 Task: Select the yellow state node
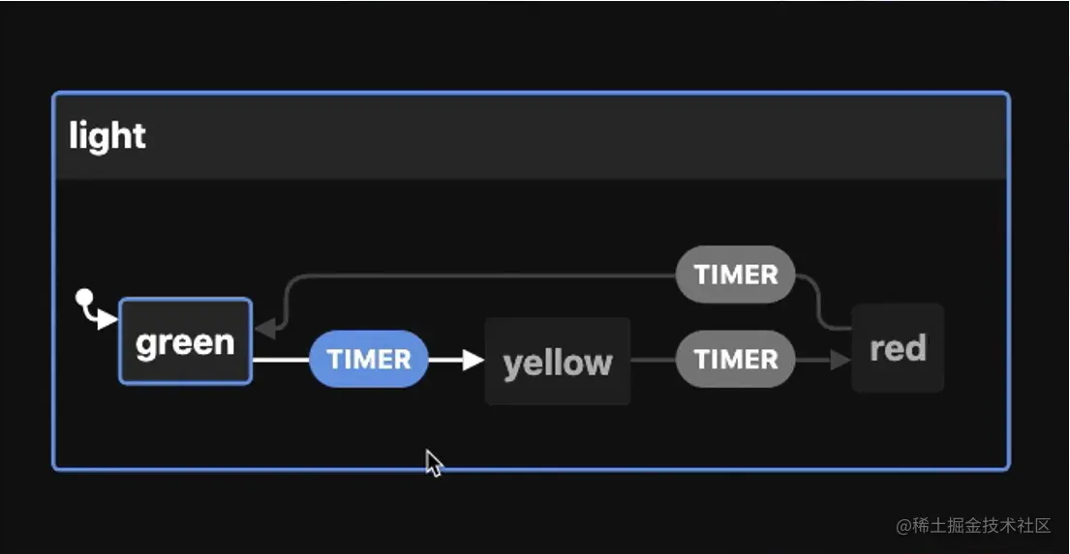557,363
